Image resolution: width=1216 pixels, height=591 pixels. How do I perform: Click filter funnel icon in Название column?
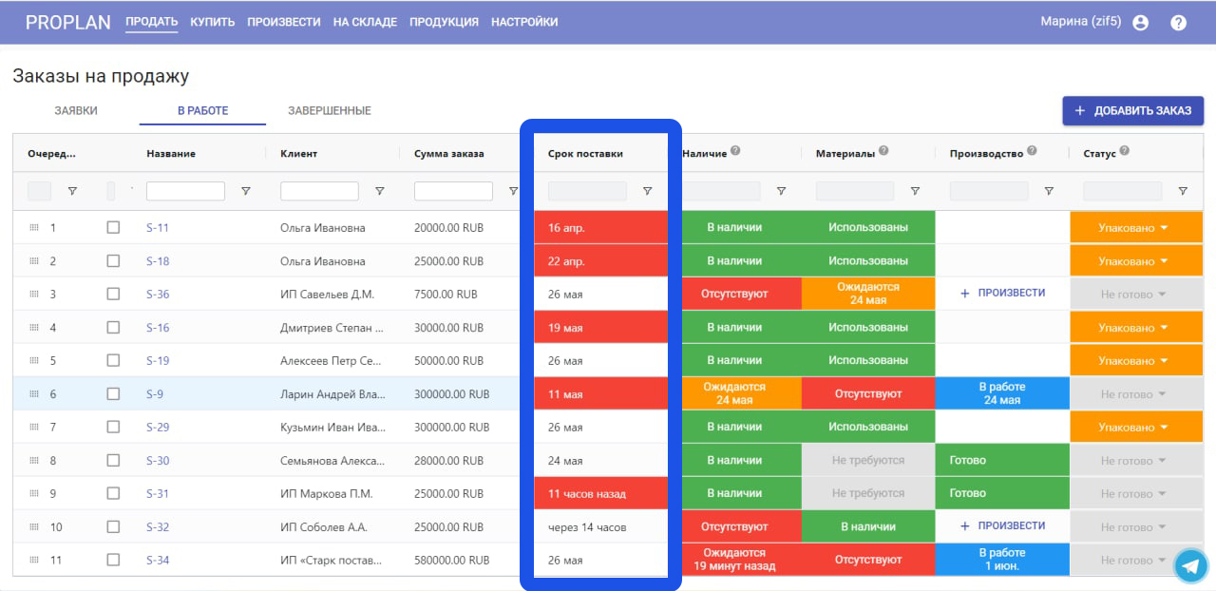[246, 191]
